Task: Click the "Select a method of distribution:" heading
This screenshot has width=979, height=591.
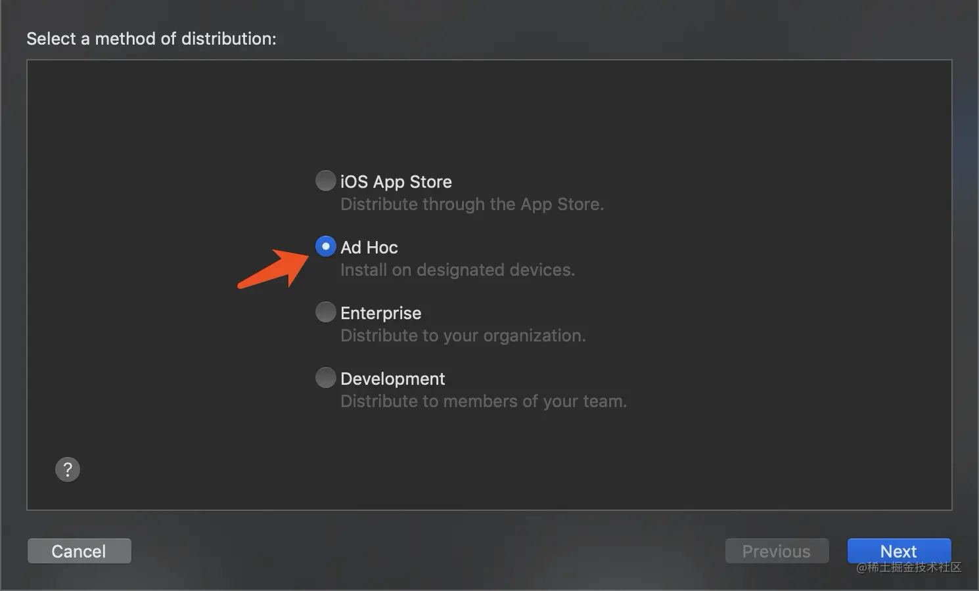Action: (151, 39)
